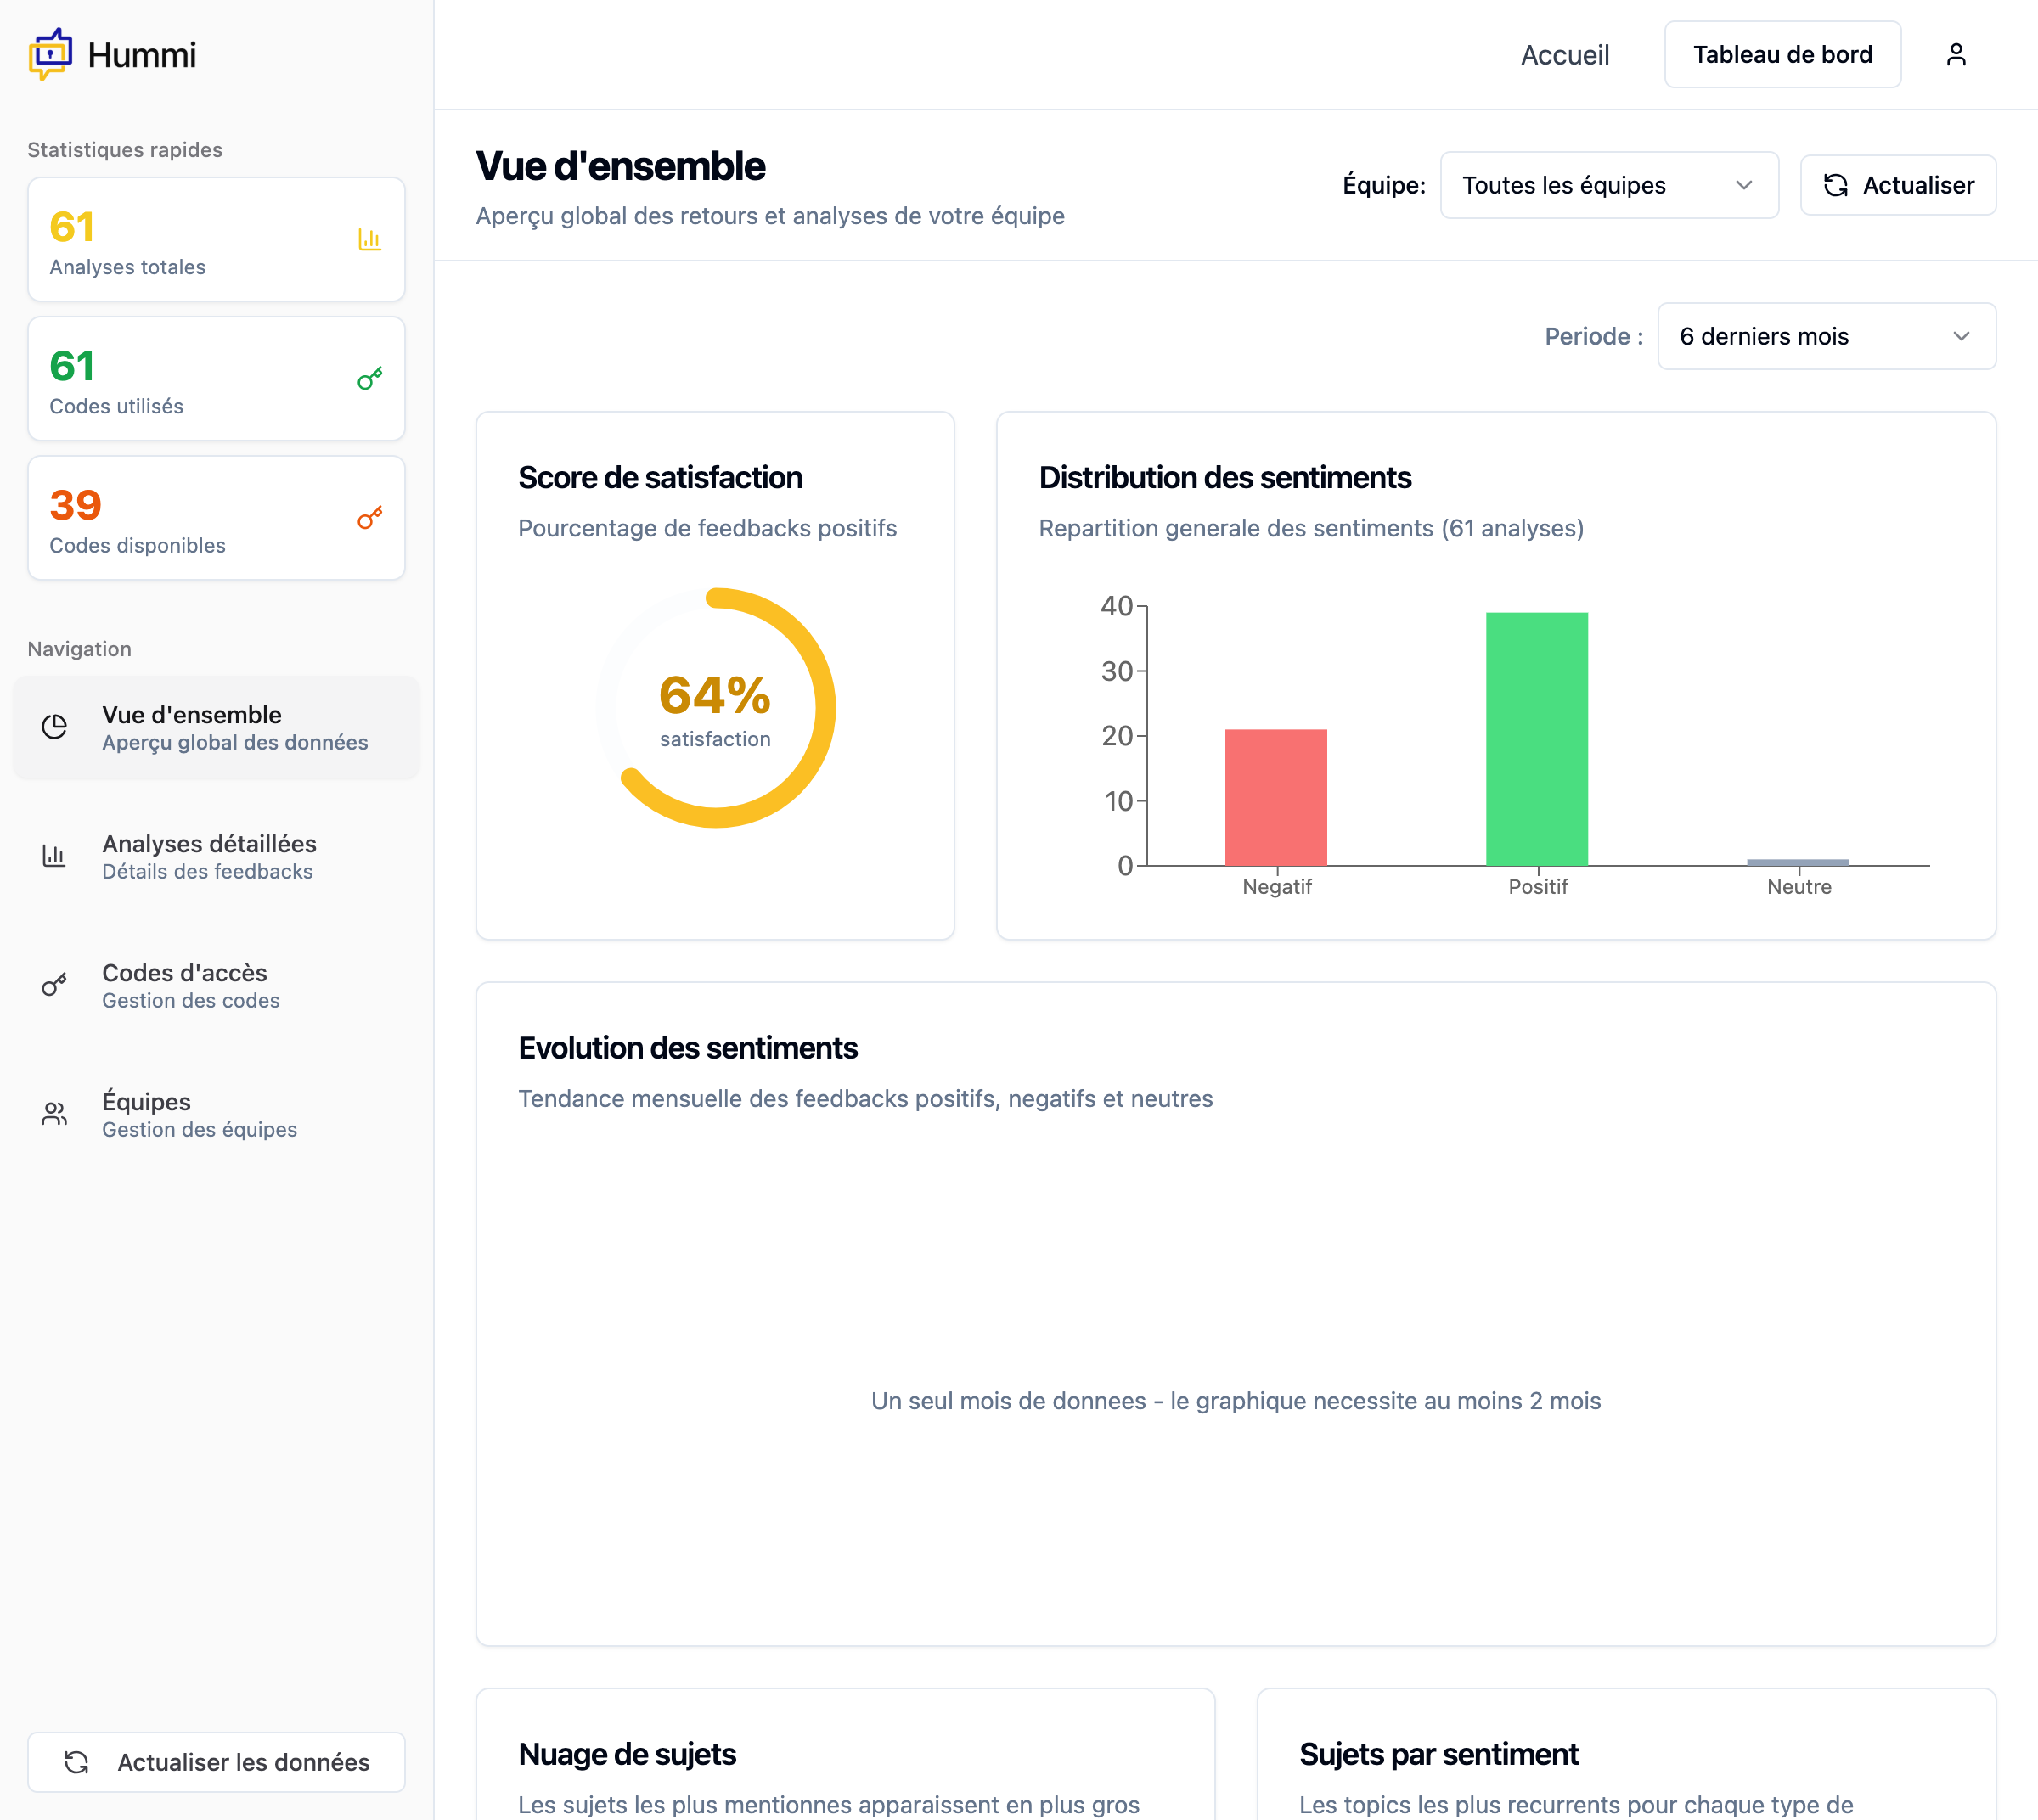Image resolution: width=2038 pixels, height=1820 pixels.
Task: Click the red Negatif bar
Action: (x=1275, y=797)
